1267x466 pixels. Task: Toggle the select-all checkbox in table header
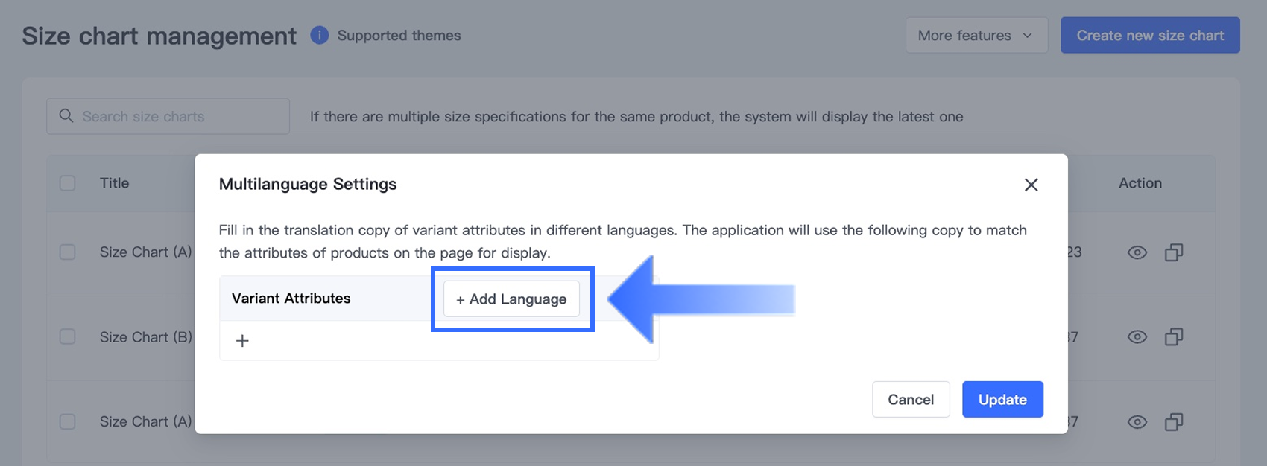pos(68,183)
